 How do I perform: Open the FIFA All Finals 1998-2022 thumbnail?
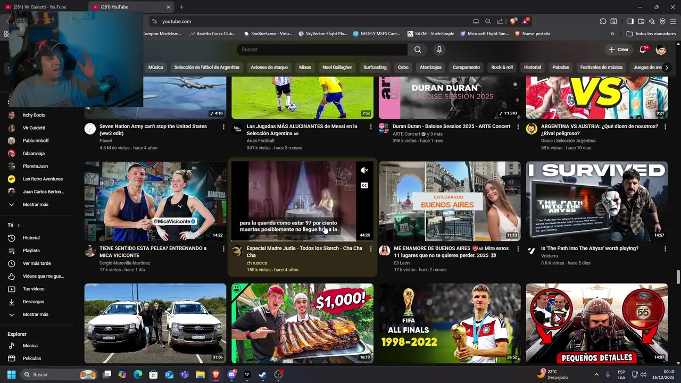(450, 323)
